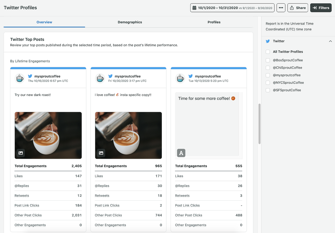Click 'Twitter Top Posts' heading
335x233 pixels.
[27, 40]
